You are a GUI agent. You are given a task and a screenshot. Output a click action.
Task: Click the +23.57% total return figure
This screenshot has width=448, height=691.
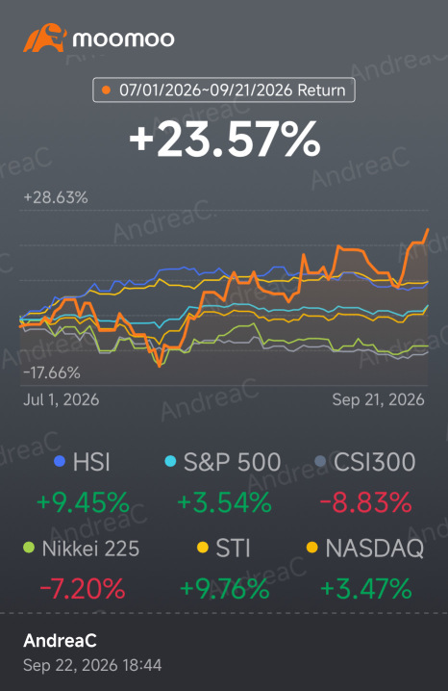(x=225, y=140)
